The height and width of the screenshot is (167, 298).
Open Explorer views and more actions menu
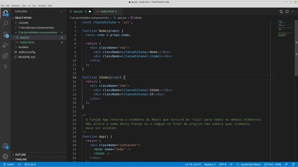[x=61, y=12]
